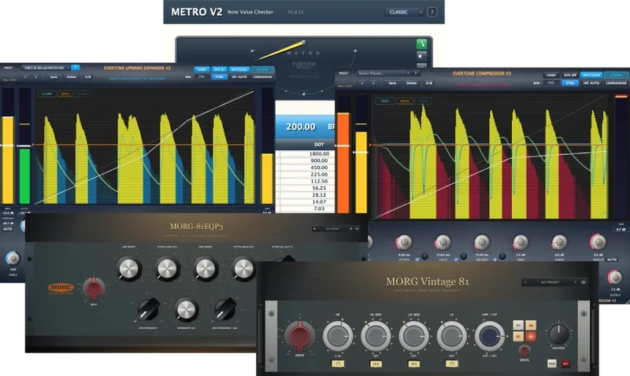Screen dimensions: 630x376
Task: Click the OUTPUT knob in Compressor V2
Action: (615, 278)
